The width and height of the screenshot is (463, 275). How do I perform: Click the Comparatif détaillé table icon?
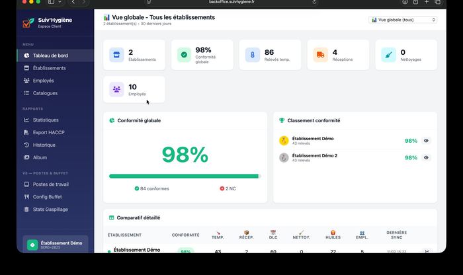[111, 217]
